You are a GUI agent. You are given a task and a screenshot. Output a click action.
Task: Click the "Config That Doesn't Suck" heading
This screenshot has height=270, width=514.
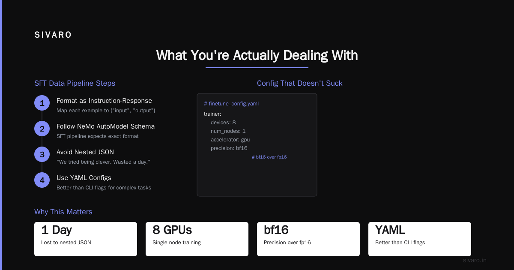pos(300,83)
